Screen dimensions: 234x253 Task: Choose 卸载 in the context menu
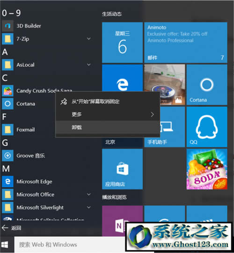[108, 127]
